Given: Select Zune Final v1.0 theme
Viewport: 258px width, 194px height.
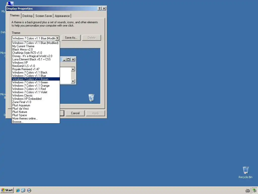Looking at the screenshot, I should click(x=36, y=102).
